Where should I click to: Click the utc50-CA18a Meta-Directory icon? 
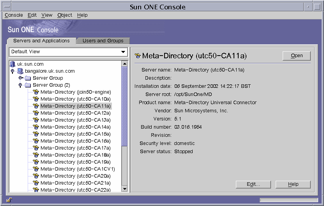[x=36, y=155]
